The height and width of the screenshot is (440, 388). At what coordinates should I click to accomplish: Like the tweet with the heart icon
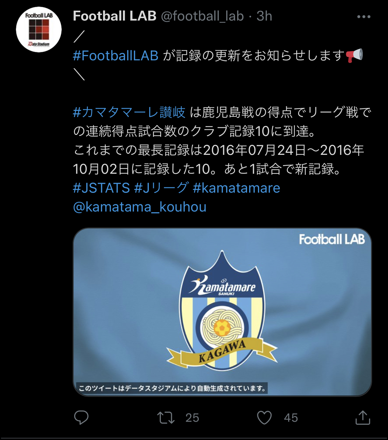coord(264,417)
